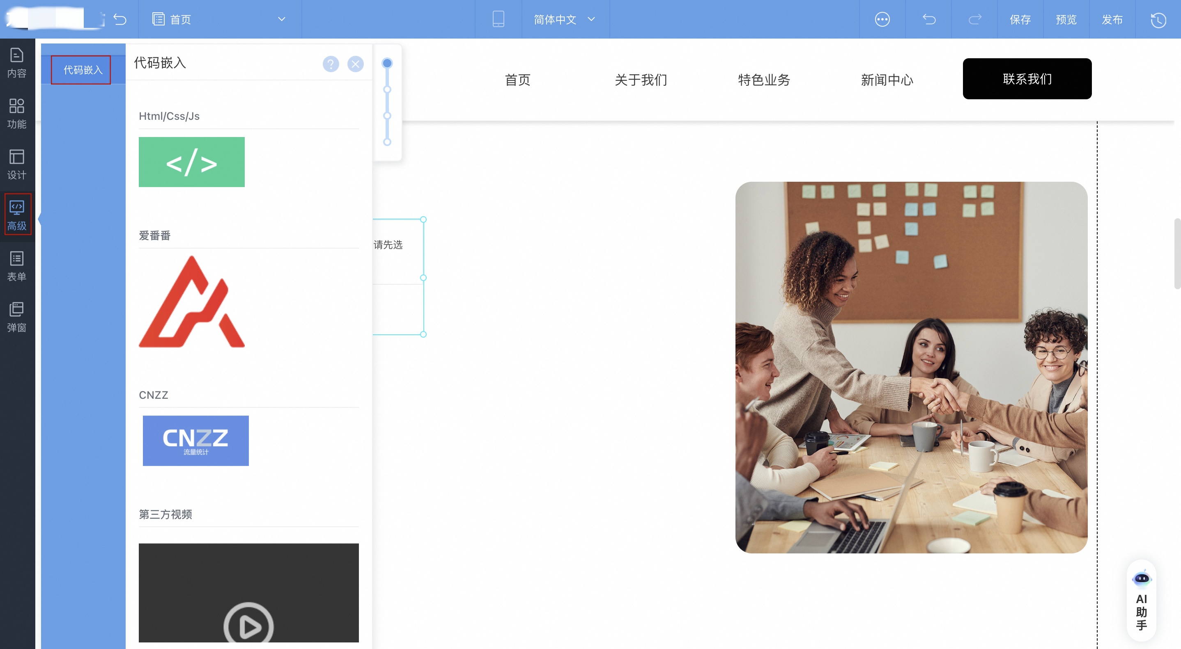Click the 联系我们 black button
1181x649 pixels.
[1027, 79]
